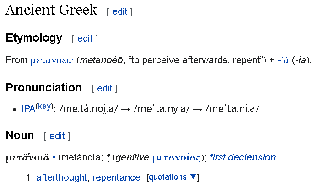Expand the quotations dropdown
Screen dimensions: 314x187
pos(173,177)
